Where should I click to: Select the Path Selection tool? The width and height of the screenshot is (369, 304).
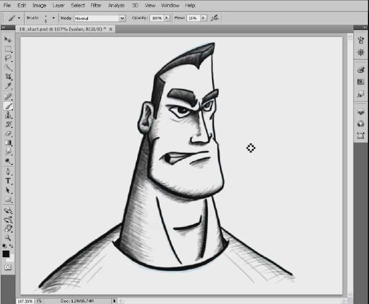[8, 190]
